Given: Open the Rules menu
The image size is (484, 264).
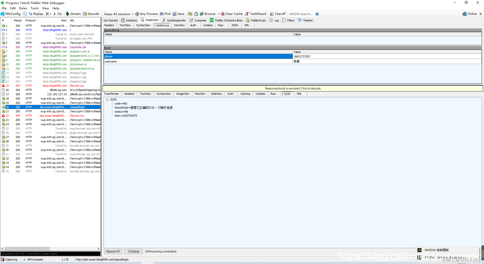Looking at the screenshot, I should [23, 8].
